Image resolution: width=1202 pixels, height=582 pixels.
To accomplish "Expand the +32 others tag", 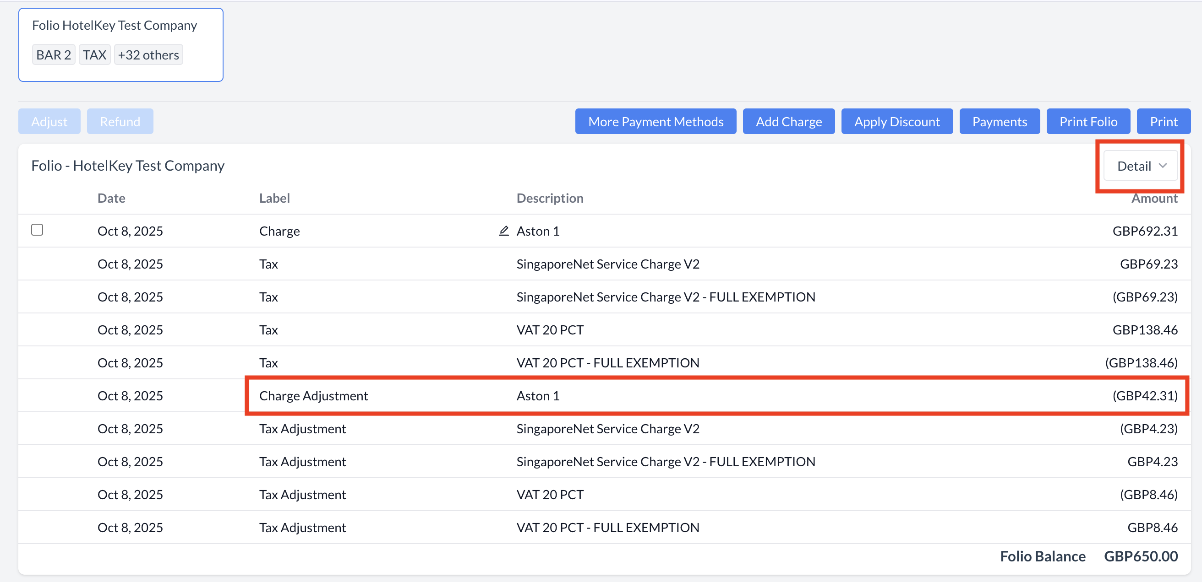I will pos(148,55).
